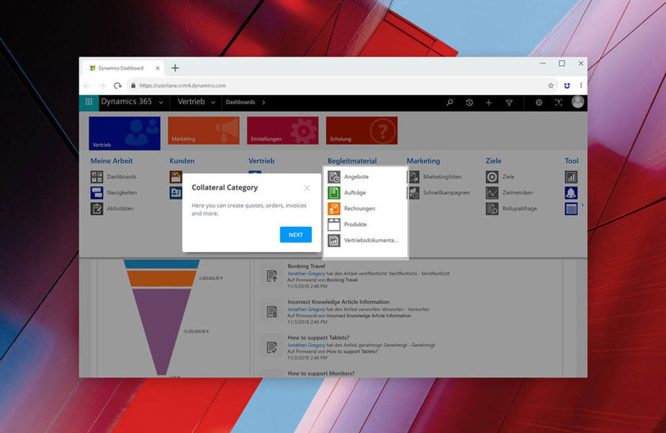Open the settings gear in the navbar

pos(538,103)
